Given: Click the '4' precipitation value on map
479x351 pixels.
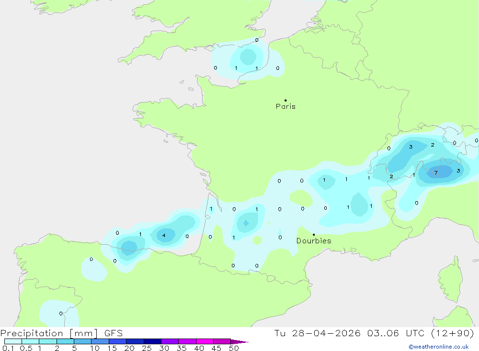Looking at the screenshot, I should (164, 235).
